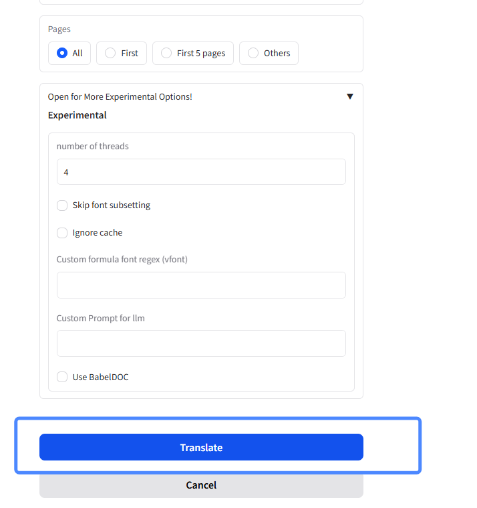Check the Use BabelDOC checkbox
Screen dimensions: 477x508
click(x=62, y=377)
